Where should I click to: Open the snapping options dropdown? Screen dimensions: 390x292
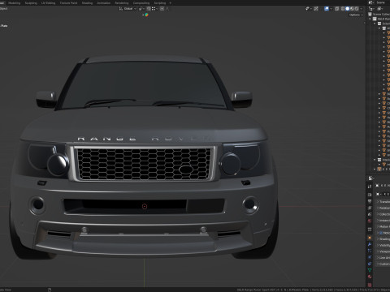click(154, 9)
